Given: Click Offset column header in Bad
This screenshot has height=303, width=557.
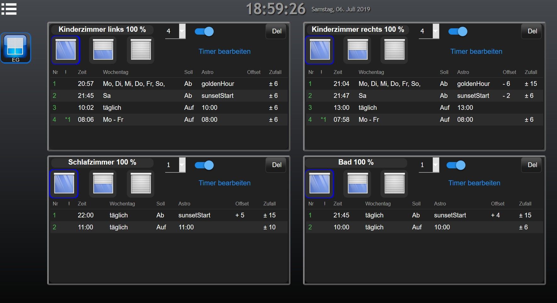Looking at the screenshot, I should 498,204.
